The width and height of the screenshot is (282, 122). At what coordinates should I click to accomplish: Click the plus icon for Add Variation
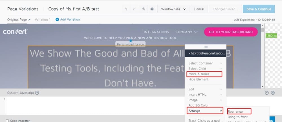(57, 20)
